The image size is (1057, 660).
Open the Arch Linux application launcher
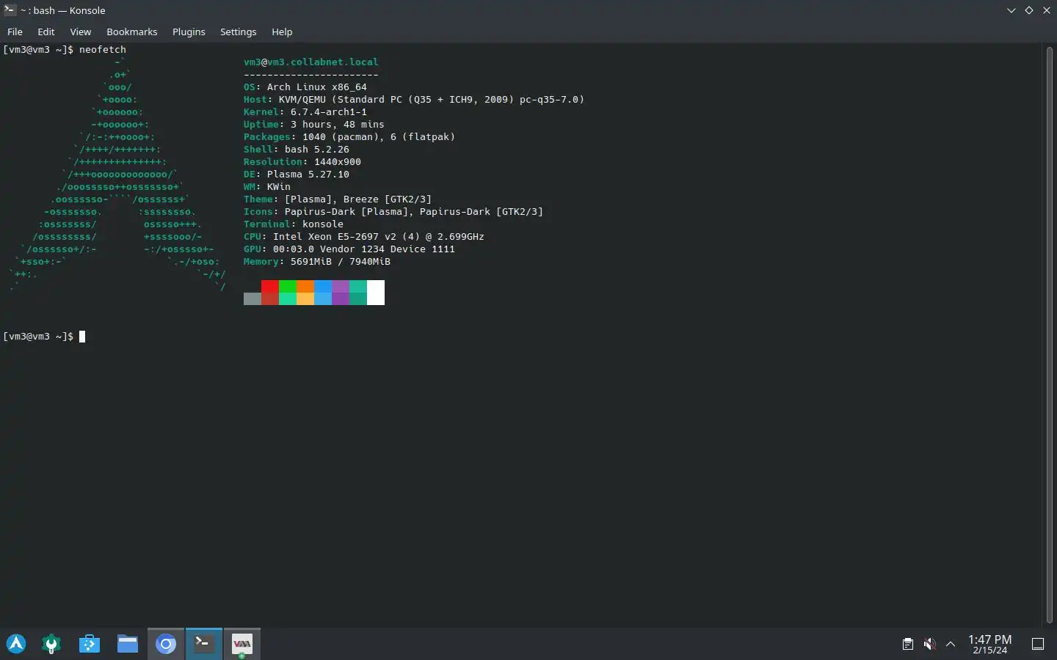[16, 644]
